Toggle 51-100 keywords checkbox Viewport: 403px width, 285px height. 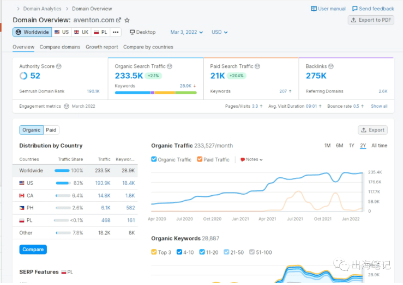point(252,252)
